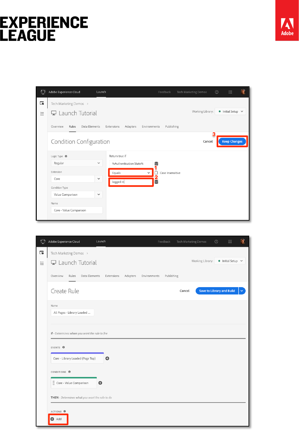Click the data element icon beside logged in field
299x431 pixels.
[x=157, y=182]
